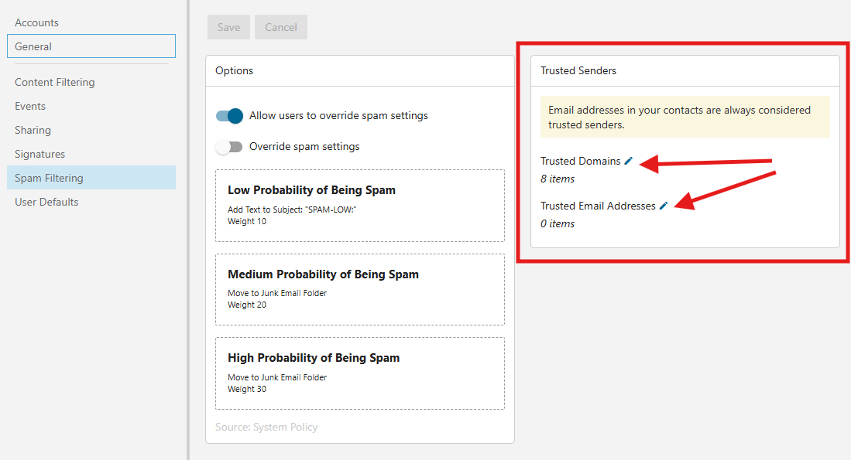Screen dimensions: 851x460
Task: Select Spam Filtering in sidebar
Action: point(91,178)
